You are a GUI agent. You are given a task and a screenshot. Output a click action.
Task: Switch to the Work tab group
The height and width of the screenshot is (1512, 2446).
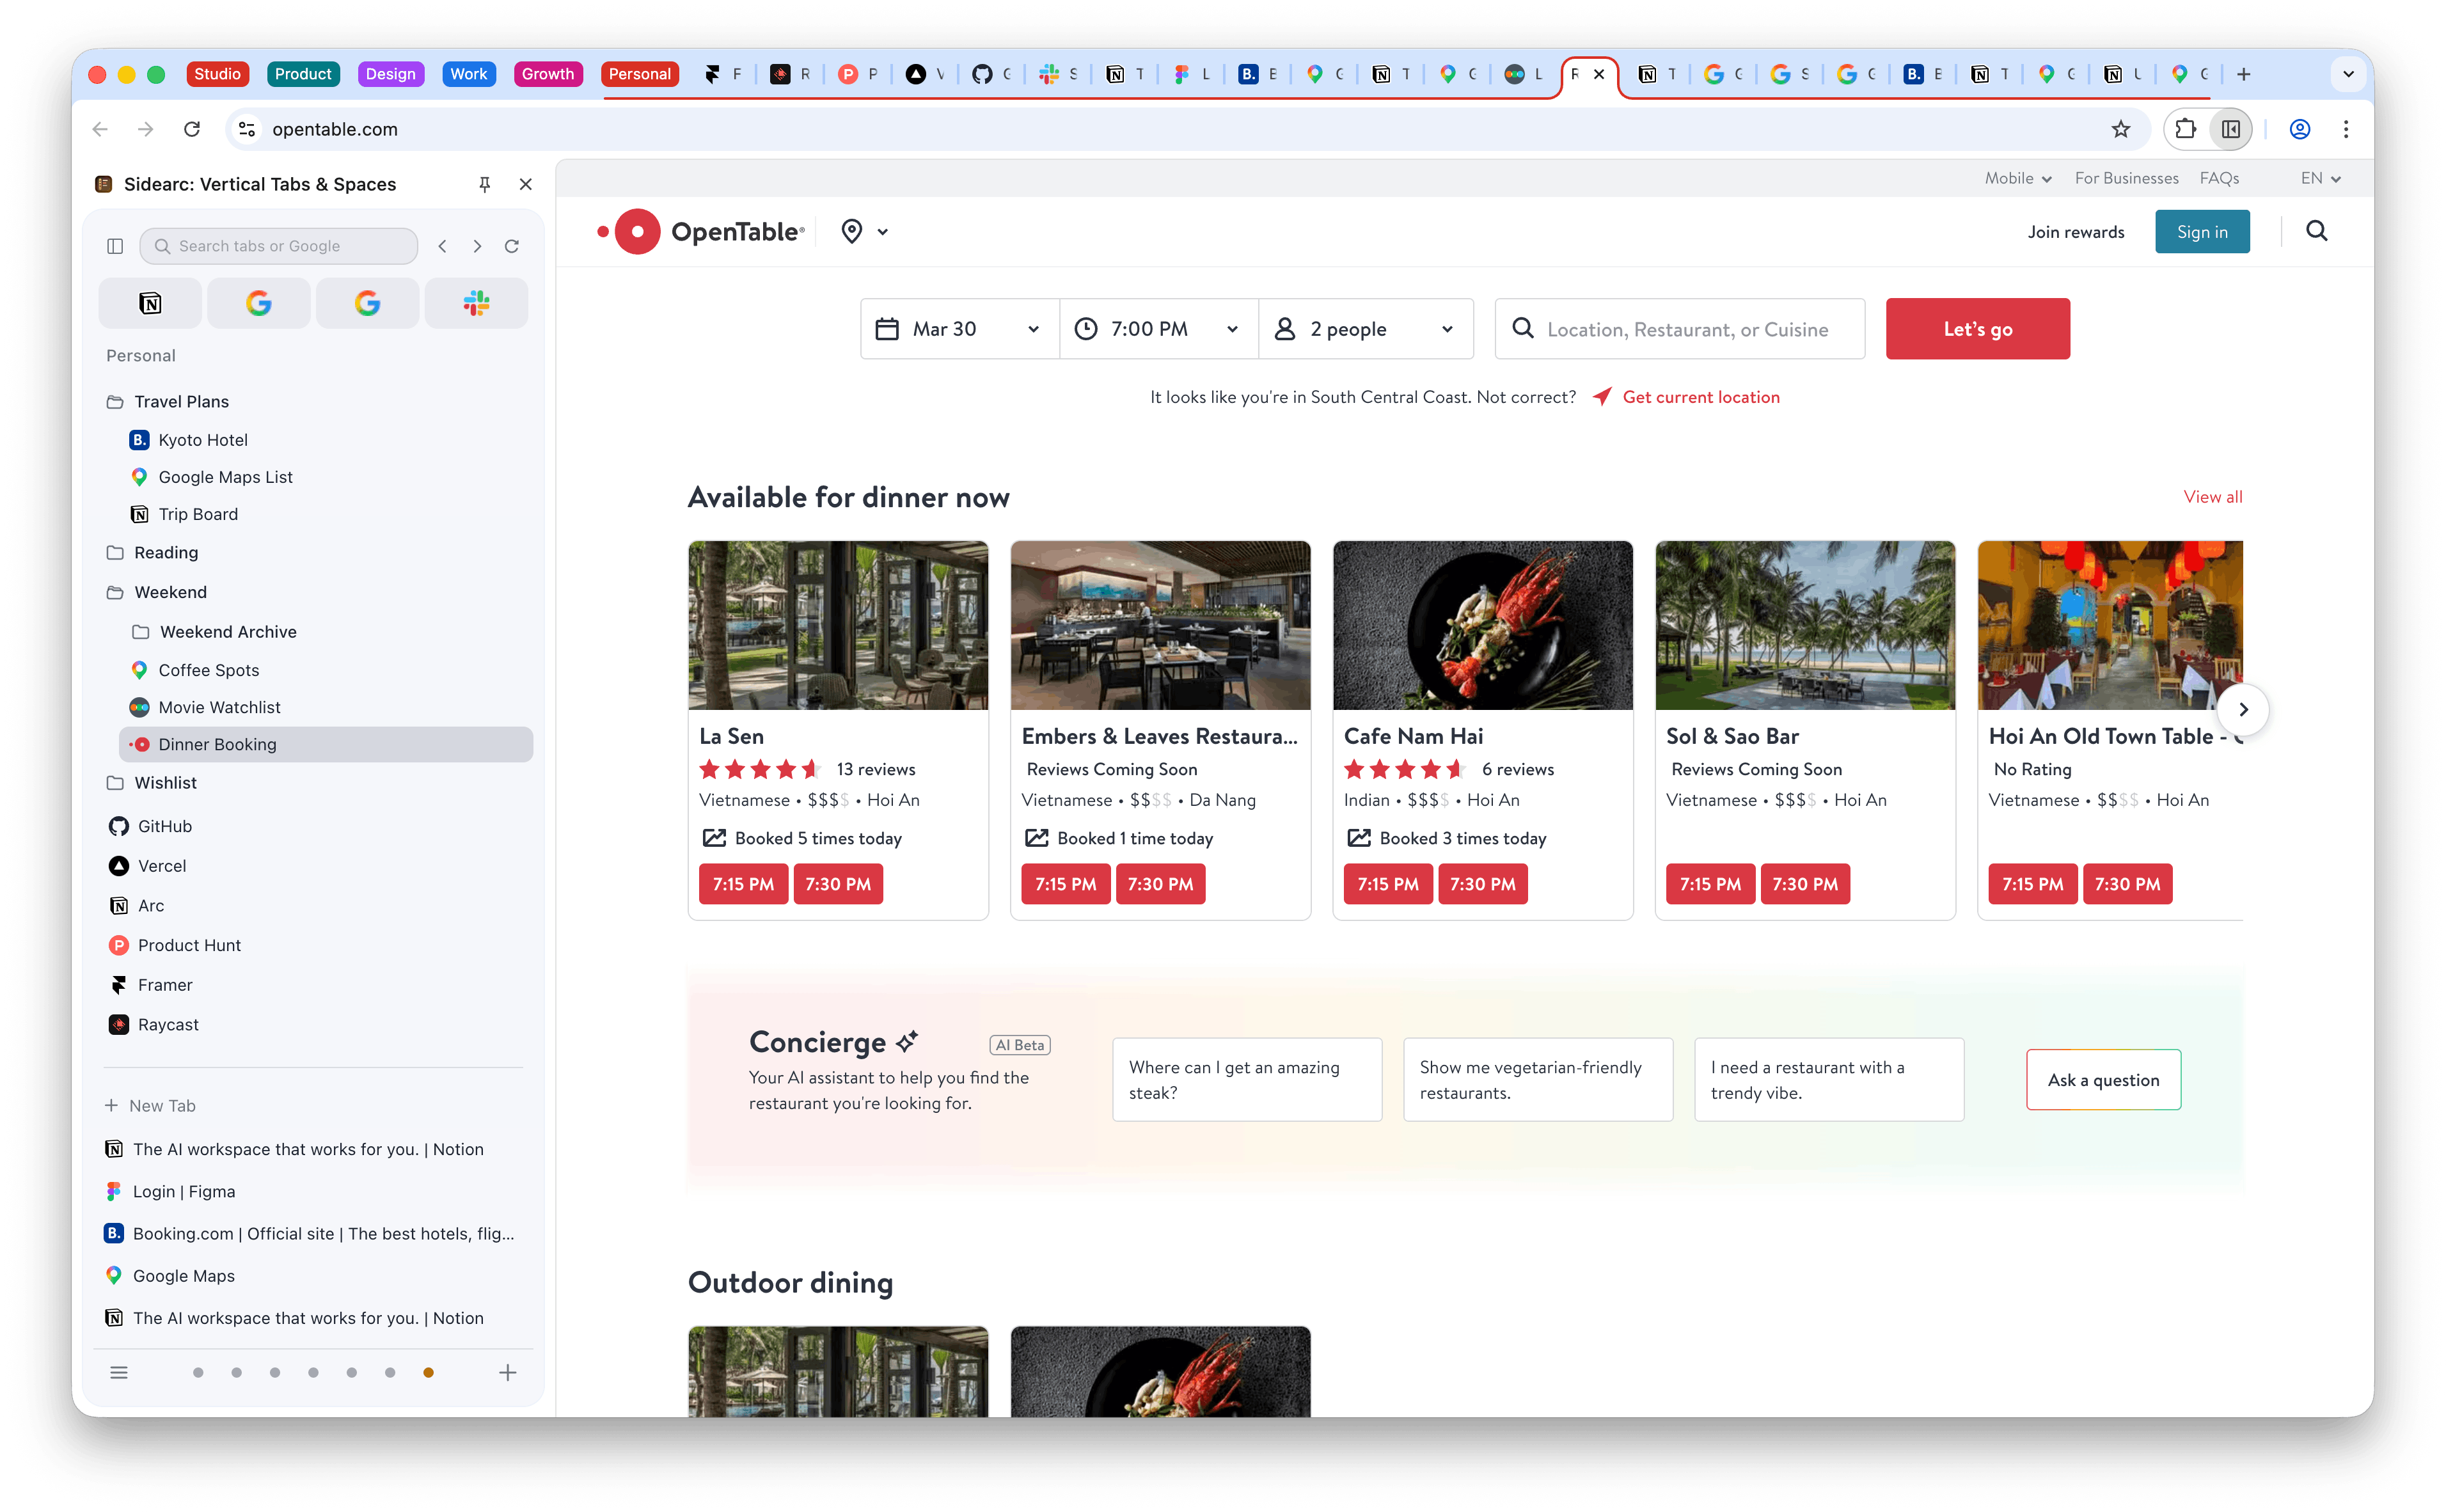pos(468,73)
